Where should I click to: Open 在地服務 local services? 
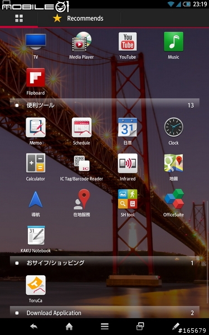[82, 199]
